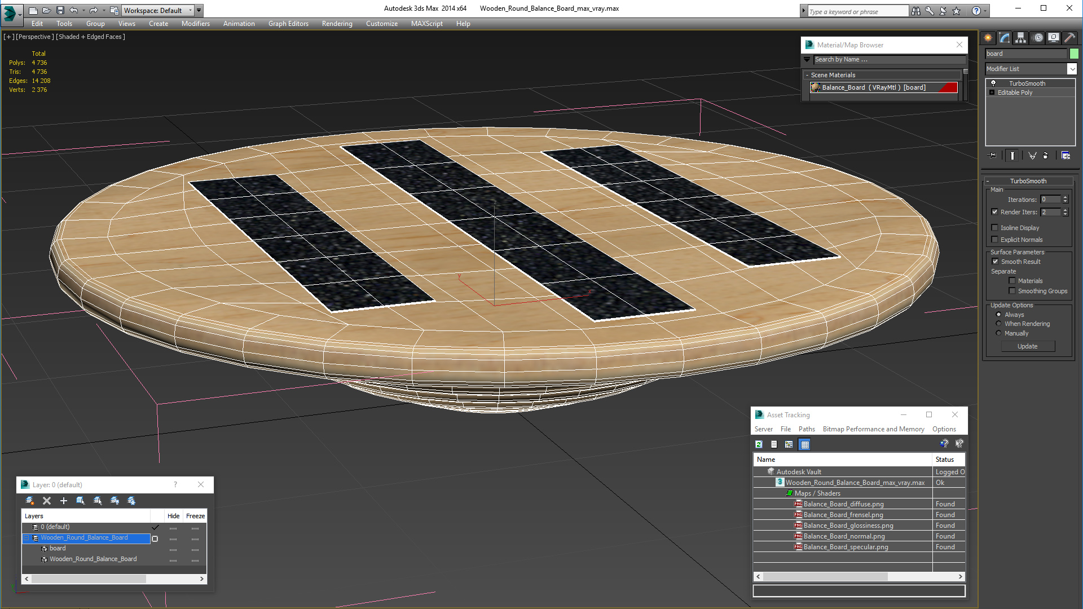Open Material/Map Browser options arrow
This screenshot has height=609, width=1083.
coord(807,59)
